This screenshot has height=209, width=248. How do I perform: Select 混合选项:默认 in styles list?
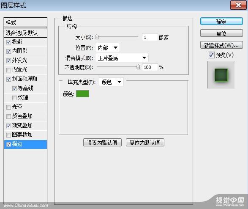coord(26,33)
